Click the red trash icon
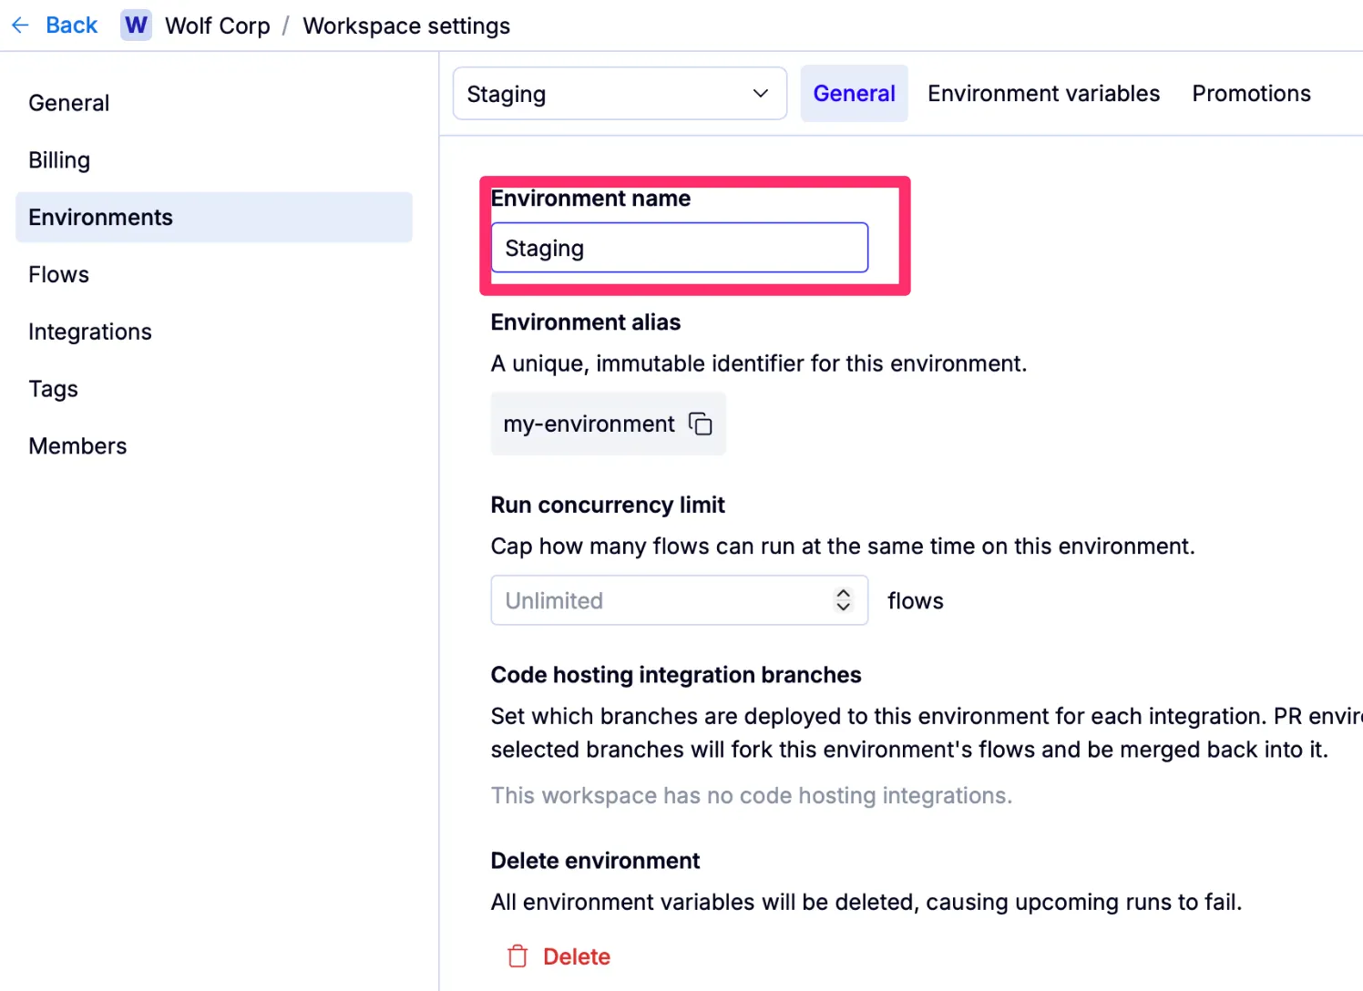This screenshot has height=991, width=1363. click(x=518, y=956)
